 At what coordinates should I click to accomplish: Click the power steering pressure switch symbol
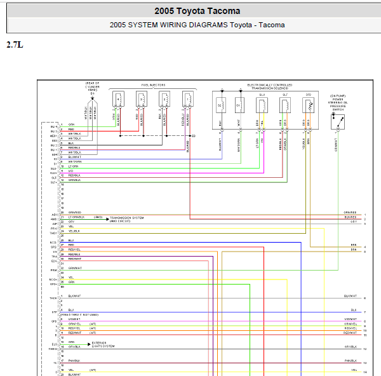pos(338,122)
